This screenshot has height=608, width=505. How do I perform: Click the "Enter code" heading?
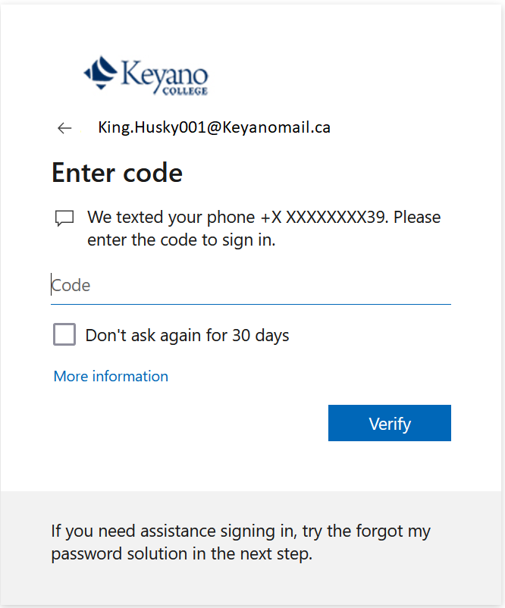117,173
